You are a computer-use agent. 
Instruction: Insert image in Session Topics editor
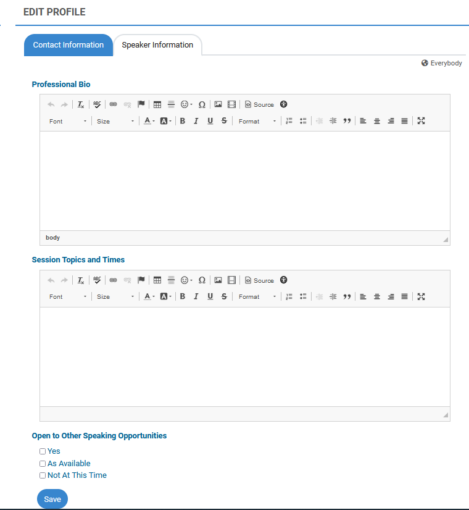pos(218,280)
